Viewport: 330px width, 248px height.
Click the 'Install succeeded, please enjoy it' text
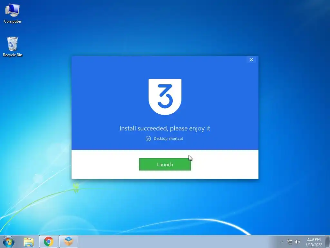165,128
